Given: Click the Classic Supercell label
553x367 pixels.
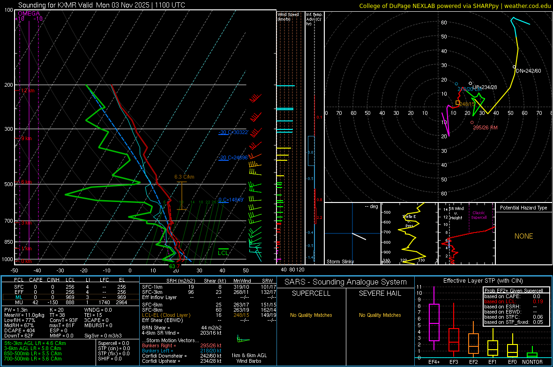Looking at the screenshot, I should [478, 215].
